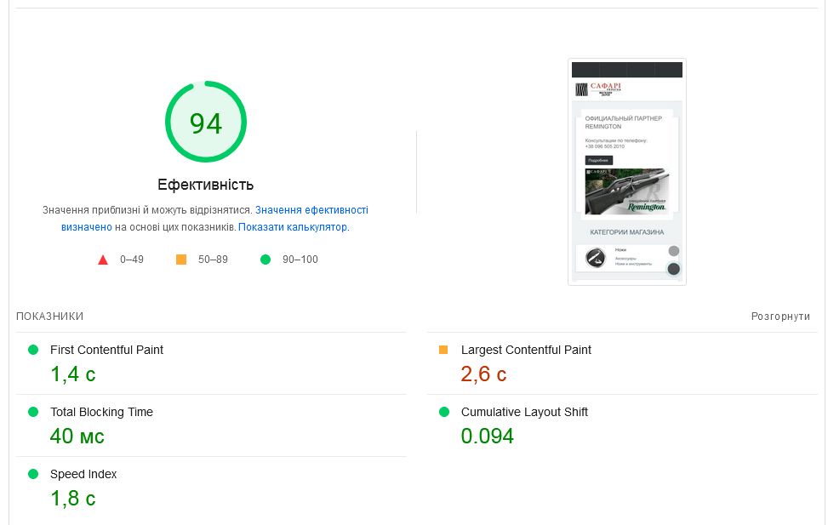Click the Total Blocking Time value 40 мс

tap(77, 437)
